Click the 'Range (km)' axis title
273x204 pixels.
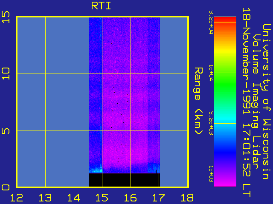[x=198, y=101]
